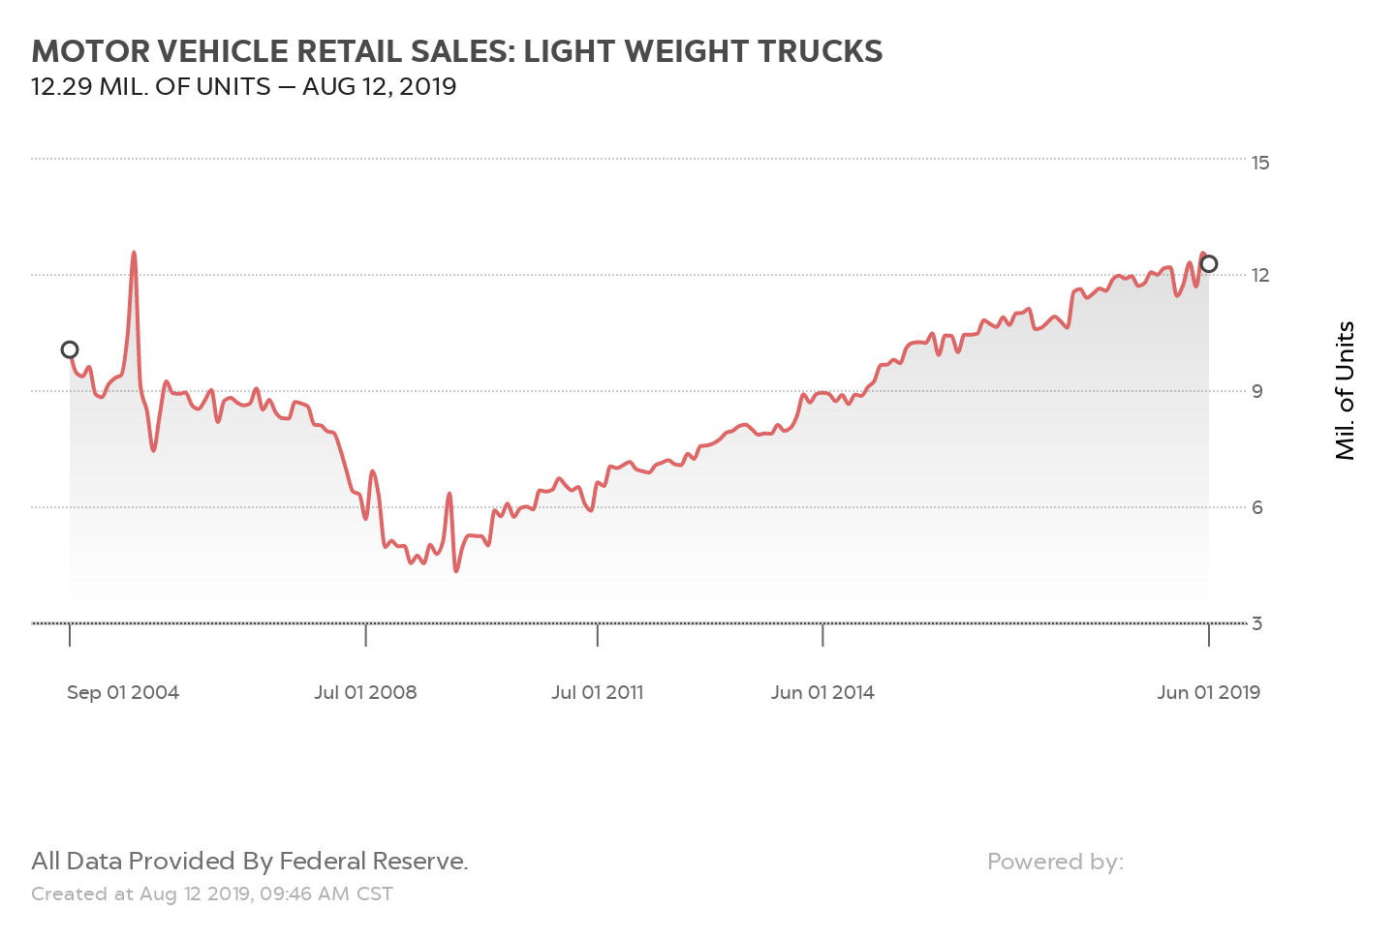Click the 15 value on the y-axis
The image size is (1395, 939).
pyautogui.click(x=1260, y=163)
